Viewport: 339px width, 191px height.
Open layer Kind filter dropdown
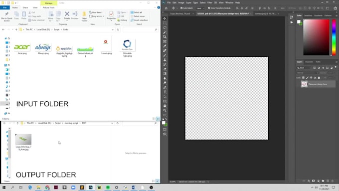304,68
